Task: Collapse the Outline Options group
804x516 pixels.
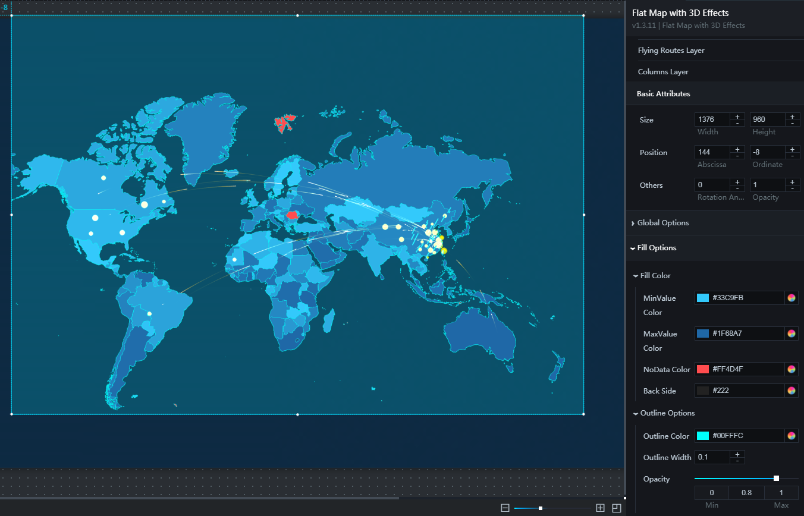Action: click(667, 413)
